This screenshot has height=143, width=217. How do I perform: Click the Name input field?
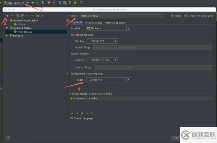click(x=122, y=16)
